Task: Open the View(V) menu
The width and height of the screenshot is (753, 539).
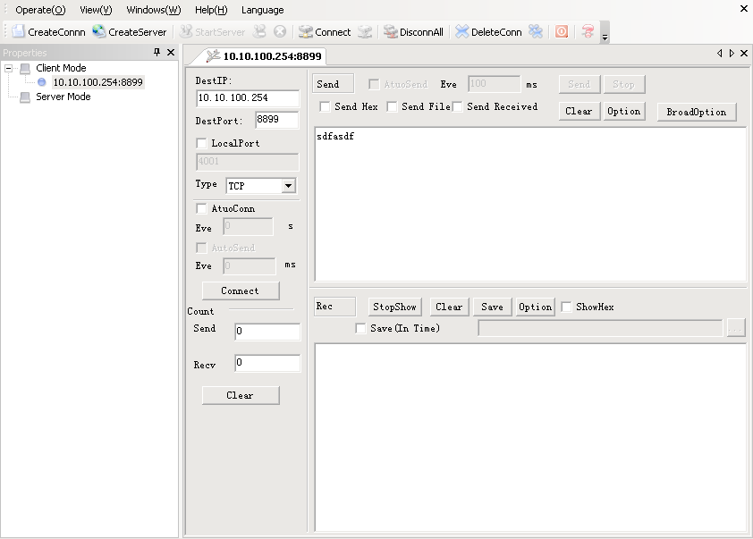Action: (96, 10)
